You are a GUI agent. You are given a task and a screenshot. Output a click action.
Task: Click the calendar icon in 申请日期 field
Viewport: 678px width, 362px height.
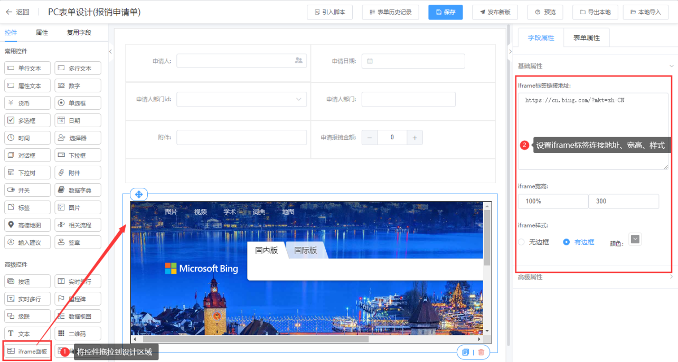pyautogui.click(x=370, y=61)
